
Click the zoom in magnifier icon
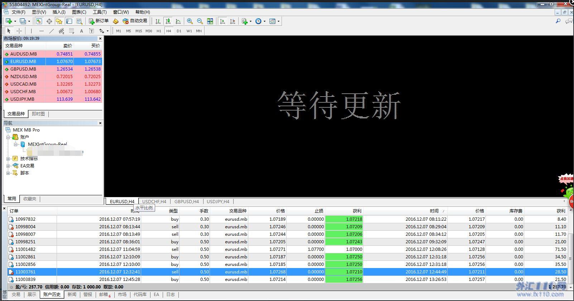[190, 21]
